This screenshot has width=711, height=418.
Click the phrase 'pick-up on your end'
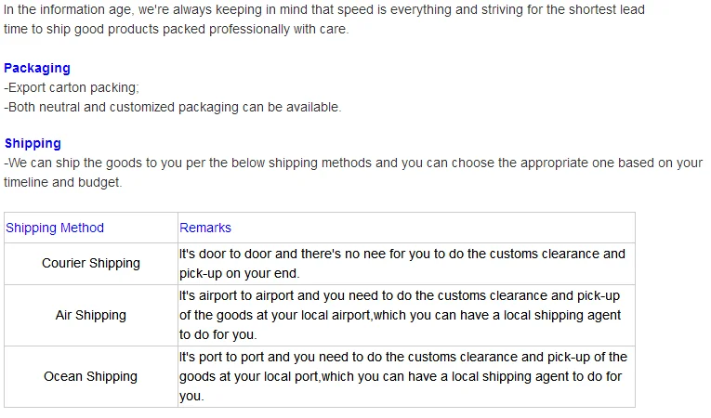(240, 274)
